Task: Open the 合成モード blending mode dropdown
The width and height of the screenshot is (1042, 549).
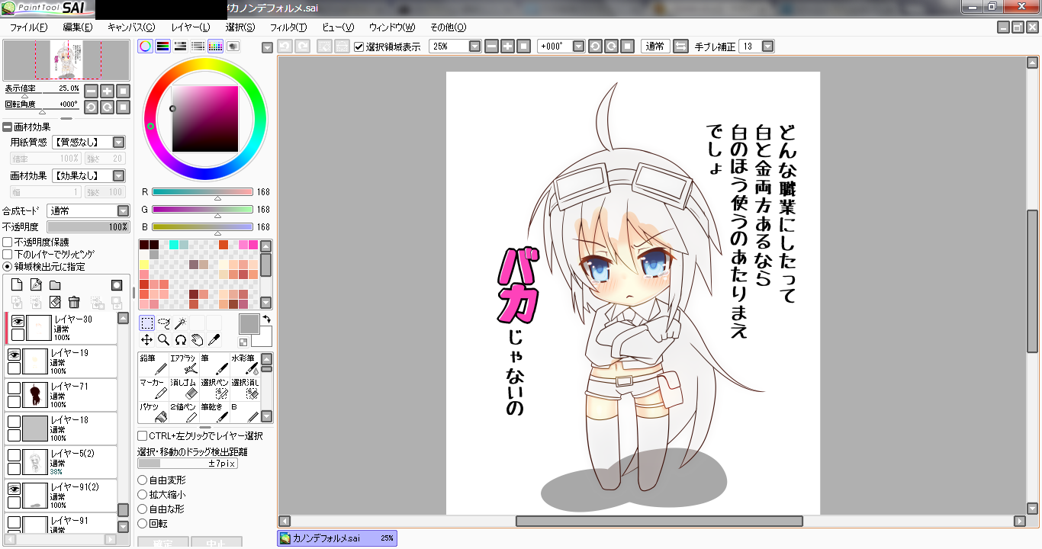Action: click(123, 211)
